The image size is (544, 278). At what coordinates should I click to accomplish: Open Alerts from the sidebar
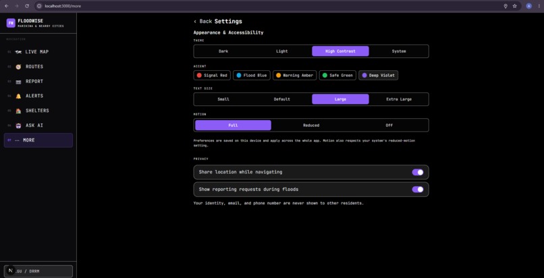pyautogui.click(x=38, y=96)
